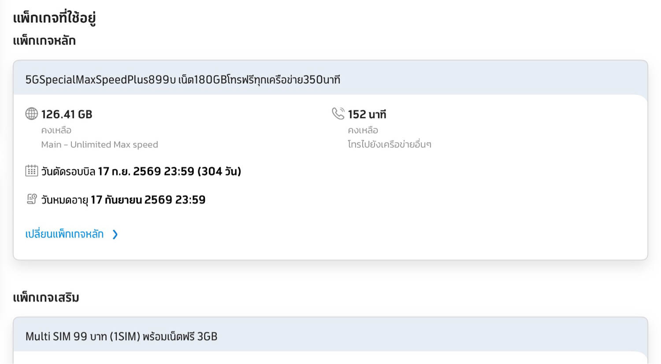Image resolution: width=661 pixels, height=364 pixels.
Task: Select the 5GSpecialMaxSpeedPlus899 package header
Action: coord(182,80)
